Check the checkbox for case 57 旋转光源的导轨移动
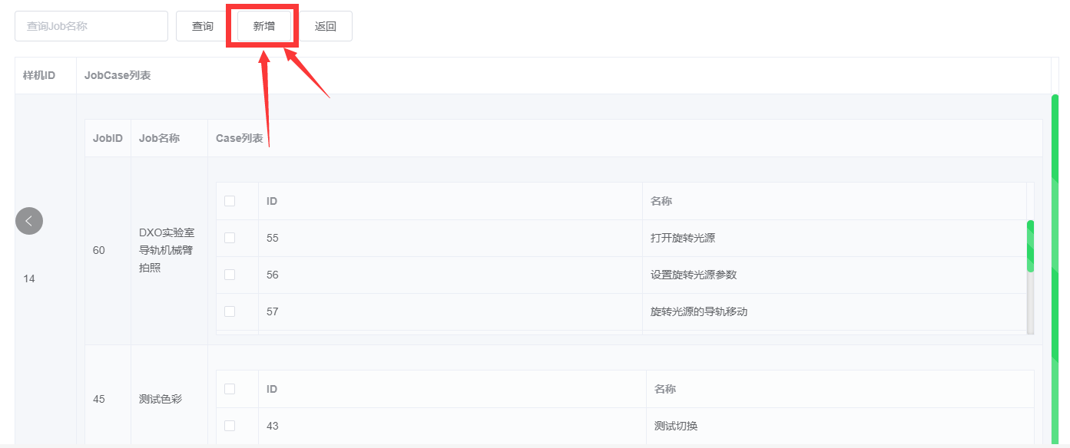The height and width of the screenshot is (448, 1070). coord(227,311)
